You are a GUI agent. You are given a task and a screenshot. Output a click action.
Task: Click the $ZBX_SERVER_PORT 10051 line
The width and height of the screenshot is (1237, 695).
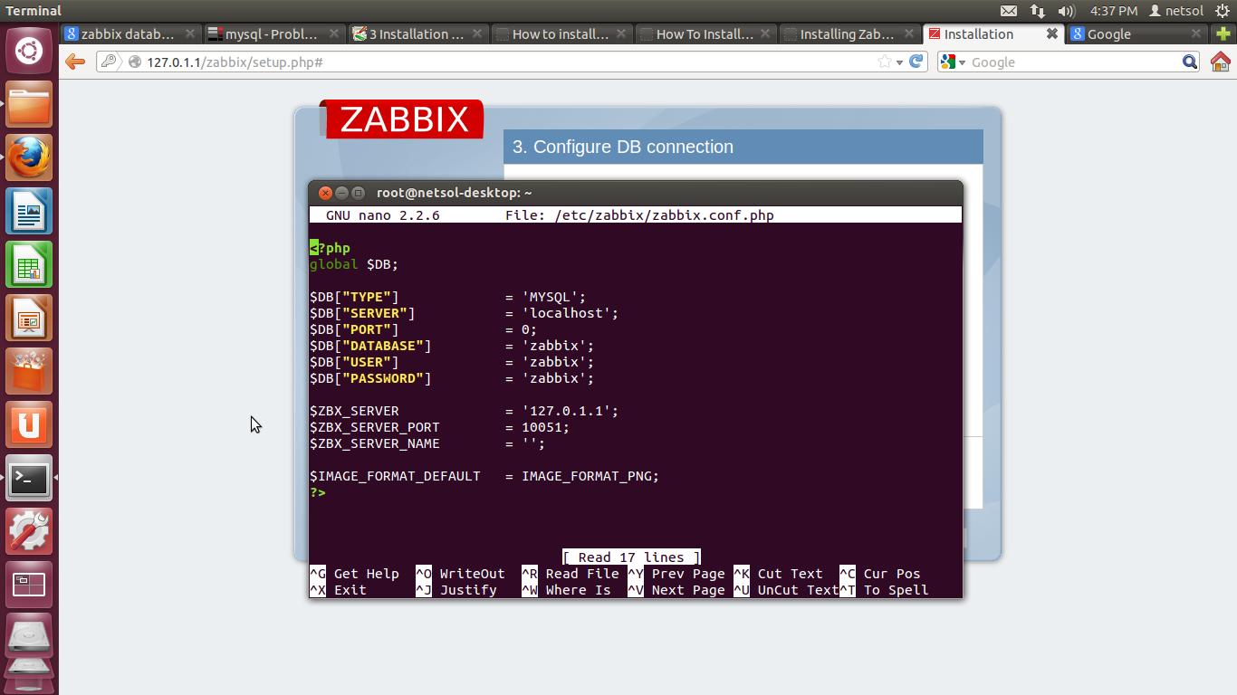(x=440, y=427)
